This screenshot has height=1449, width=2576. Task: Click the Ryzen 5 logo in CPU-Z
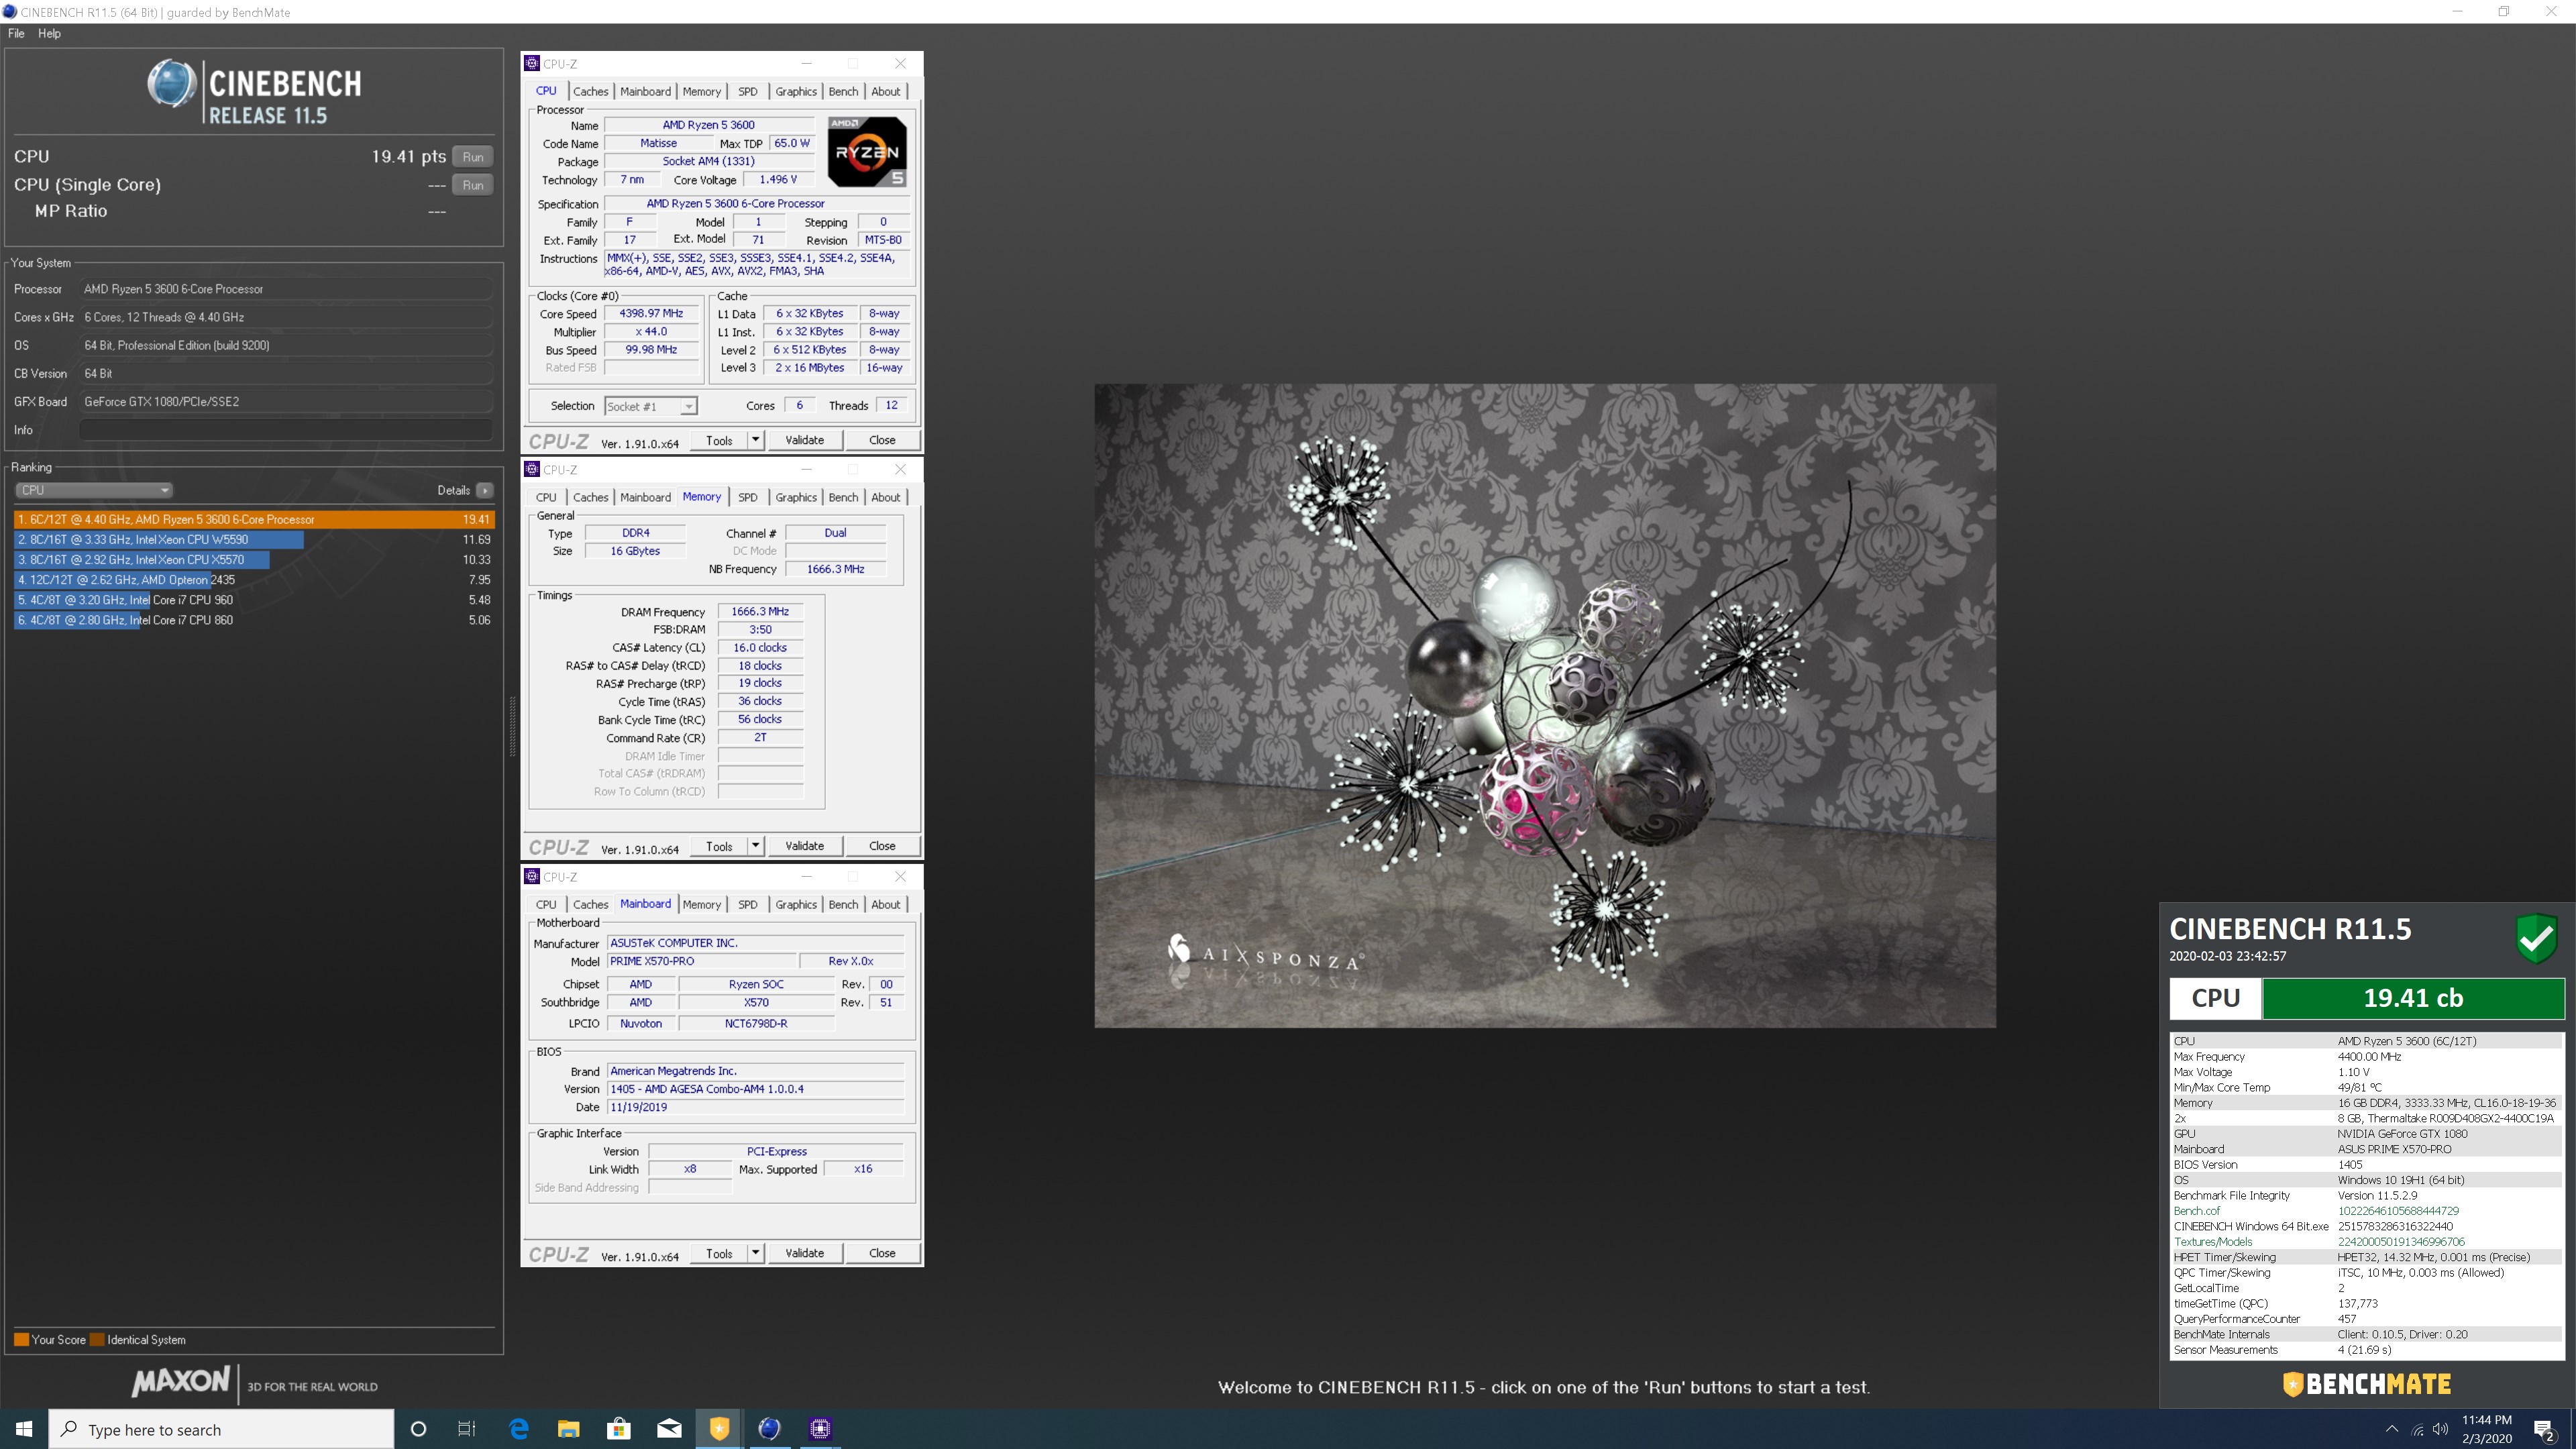867,152
